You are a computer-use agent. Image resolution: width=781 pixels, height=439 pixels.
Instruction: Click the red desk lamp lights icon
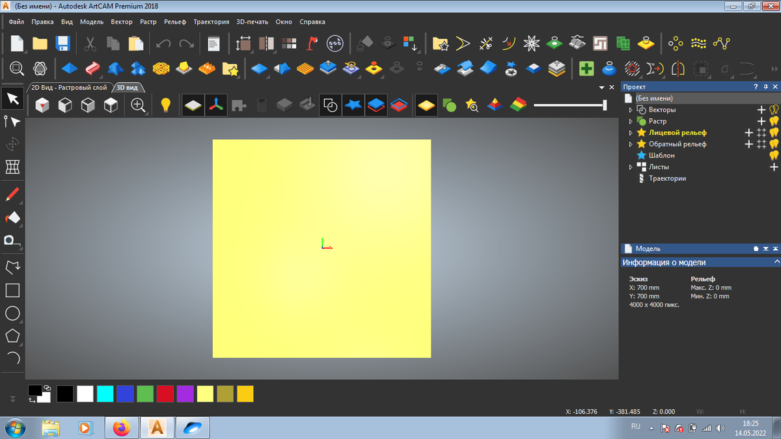pyautogui.click(x=312, y=44)
